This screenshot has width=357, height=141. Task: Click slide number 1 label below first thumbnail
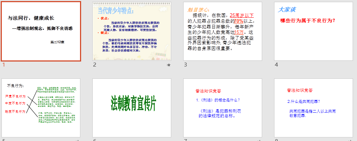[4, 65]
